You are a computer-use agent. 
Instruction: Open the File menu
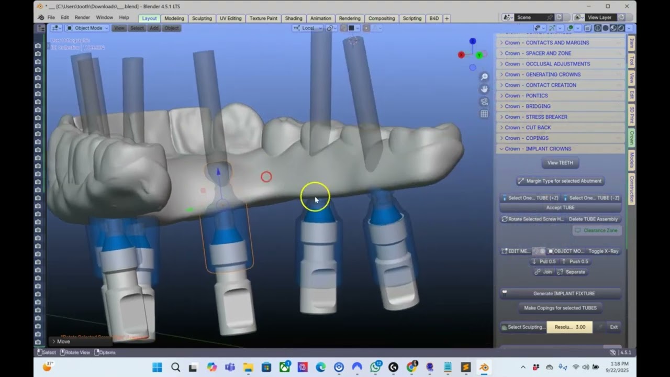click(51, 18)
